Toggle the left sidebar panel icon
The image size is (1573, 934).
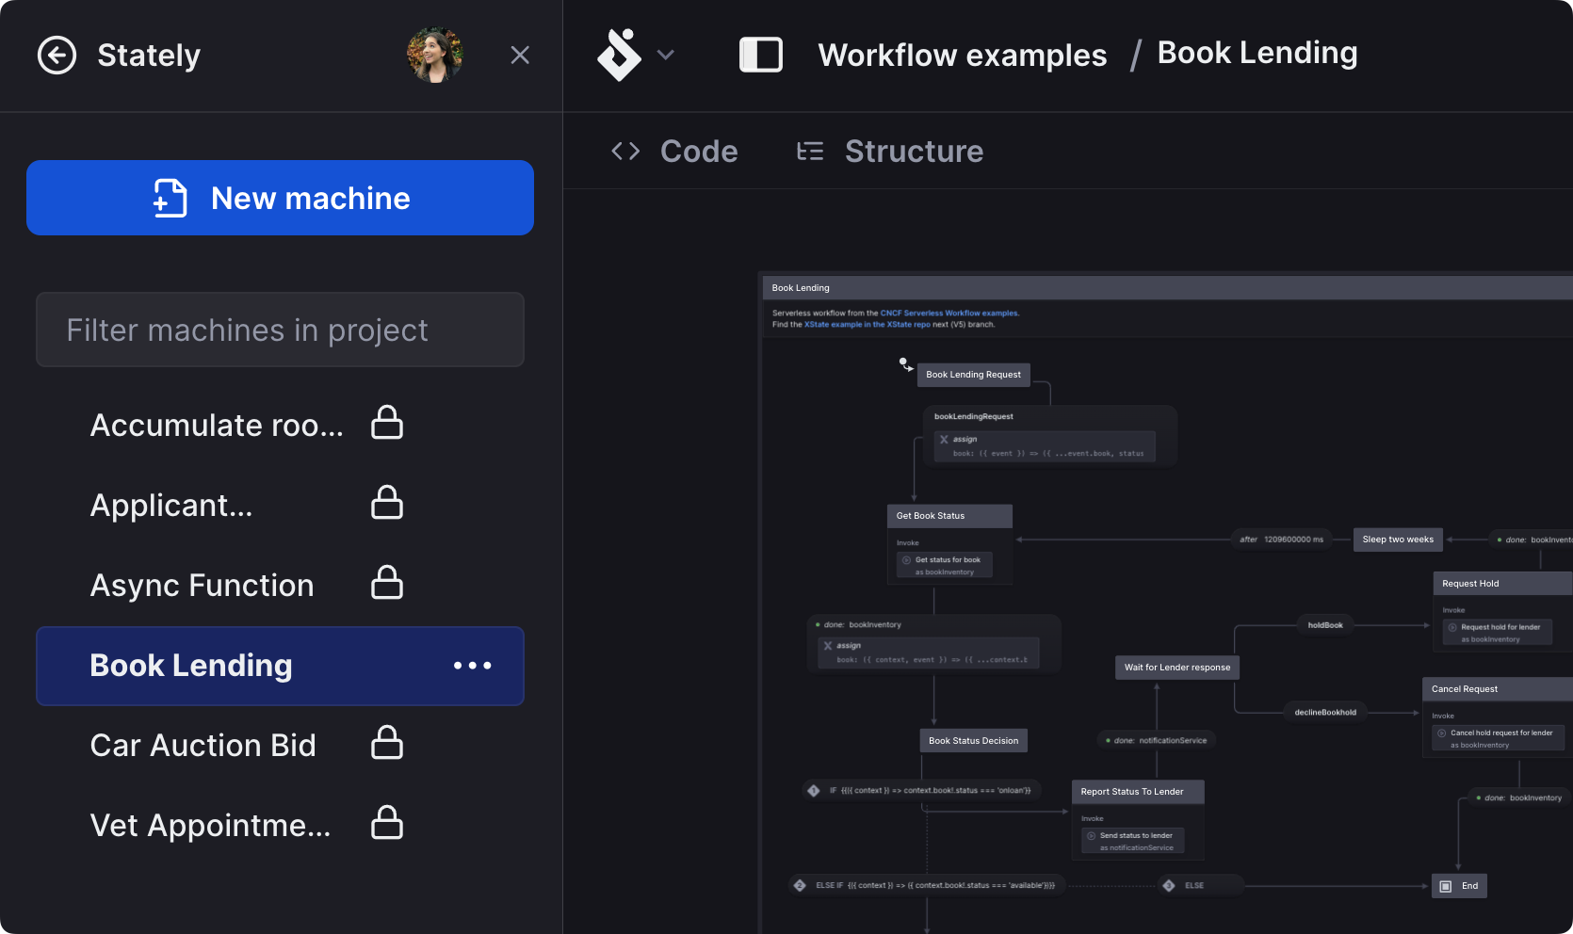(x=761, y=56)
